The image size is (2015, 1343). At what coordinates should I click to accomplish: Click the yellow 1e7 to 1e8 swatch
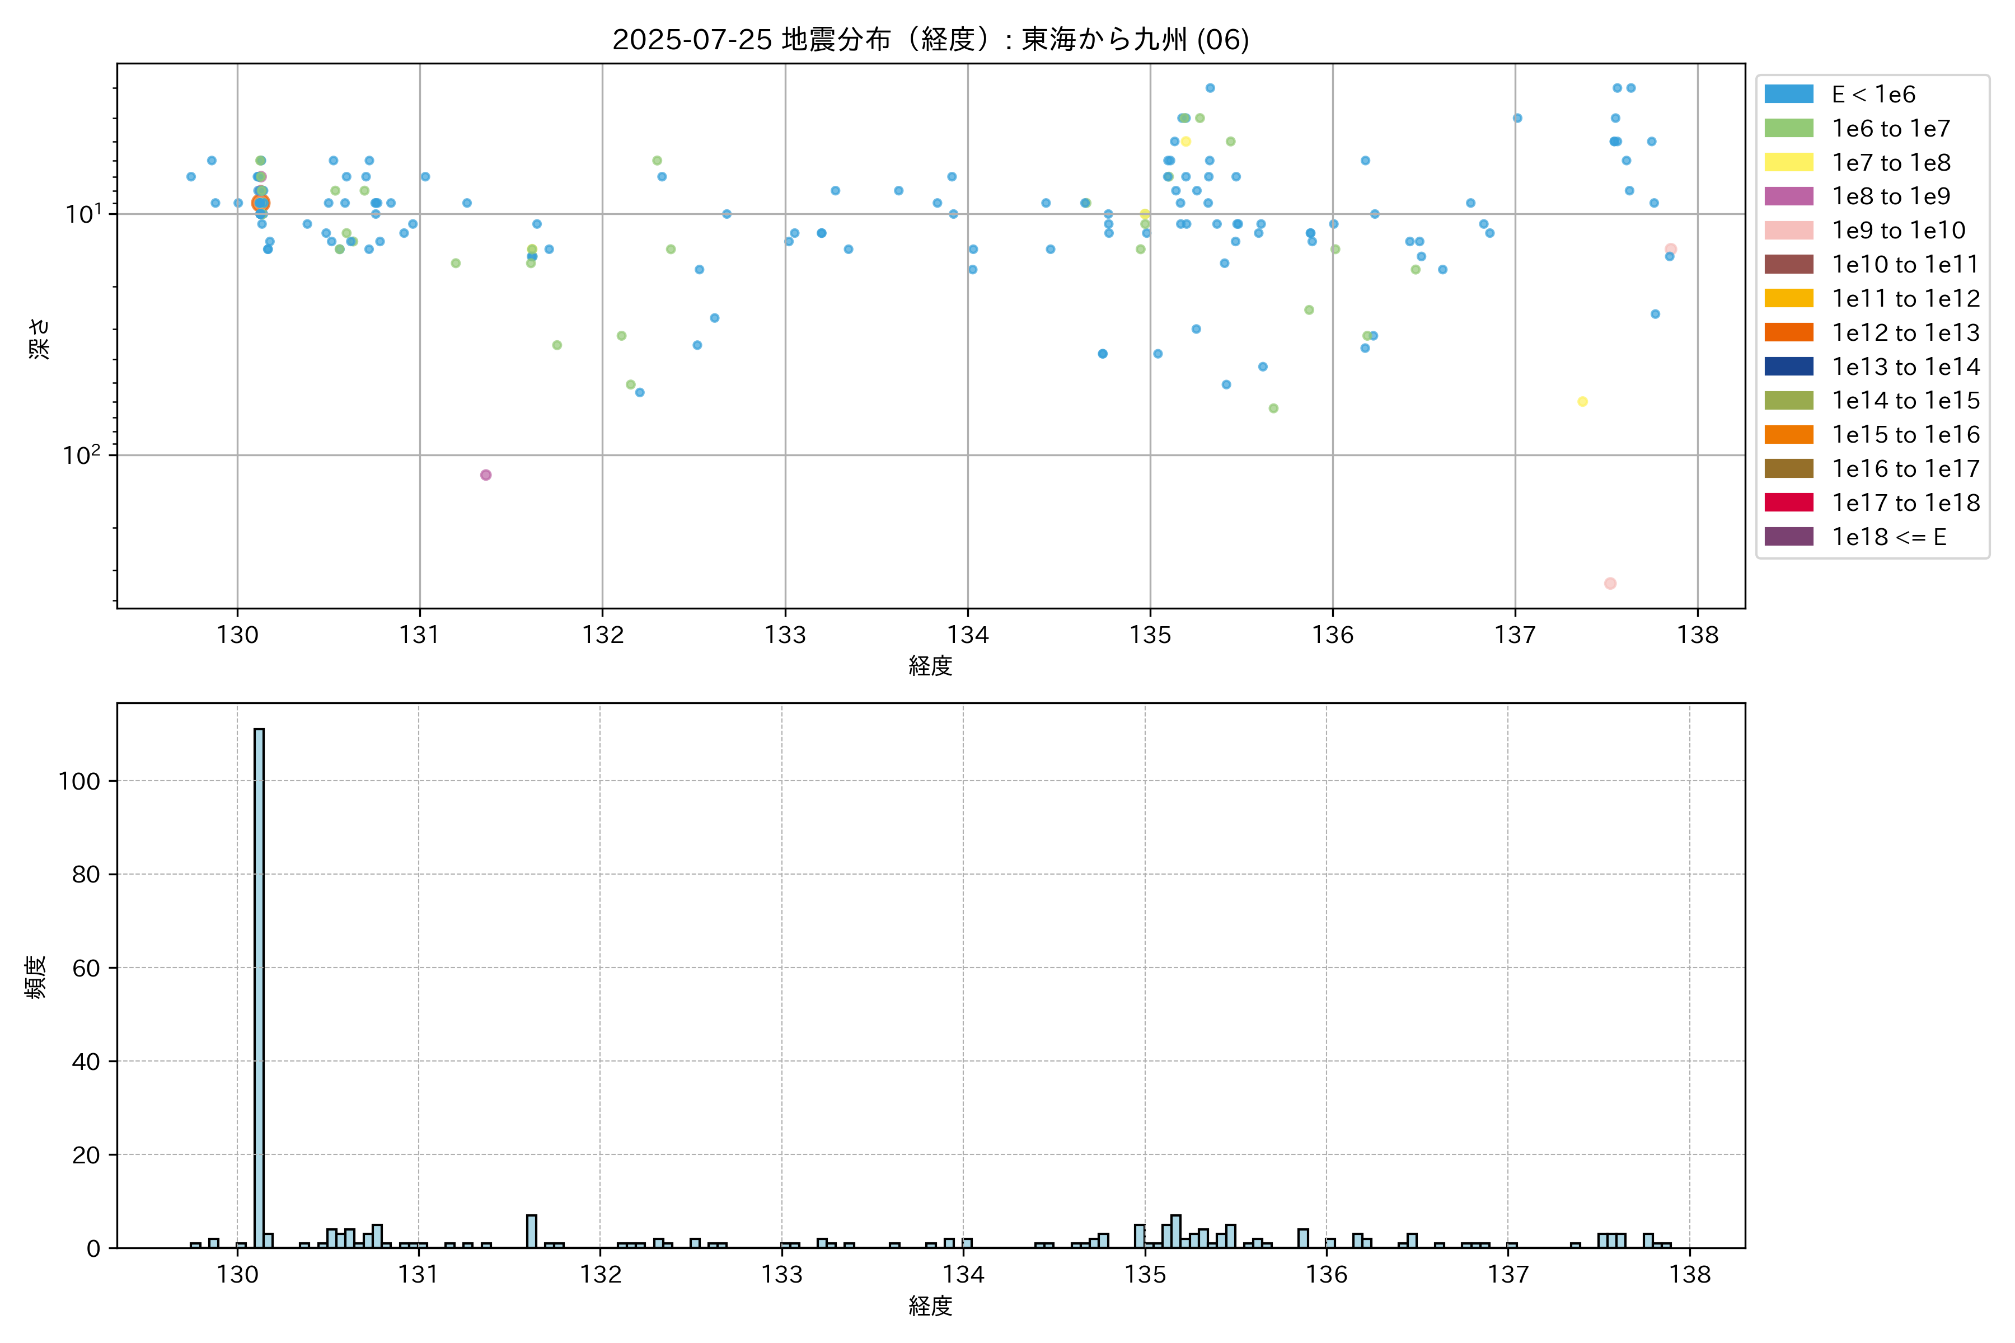pos(1788,163)
